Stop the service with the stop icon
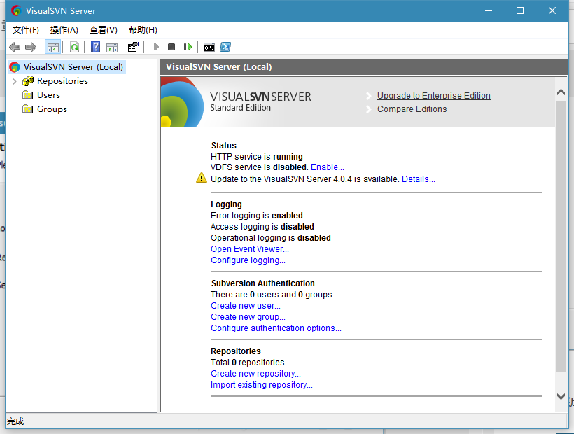The width and height of the screenshot is (574, 434). (x=171, y=47)
